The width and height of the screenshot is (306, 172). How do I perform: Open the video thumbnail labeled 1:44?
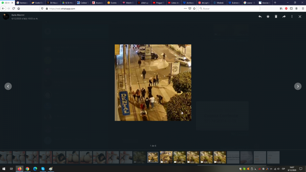(179, 157)
